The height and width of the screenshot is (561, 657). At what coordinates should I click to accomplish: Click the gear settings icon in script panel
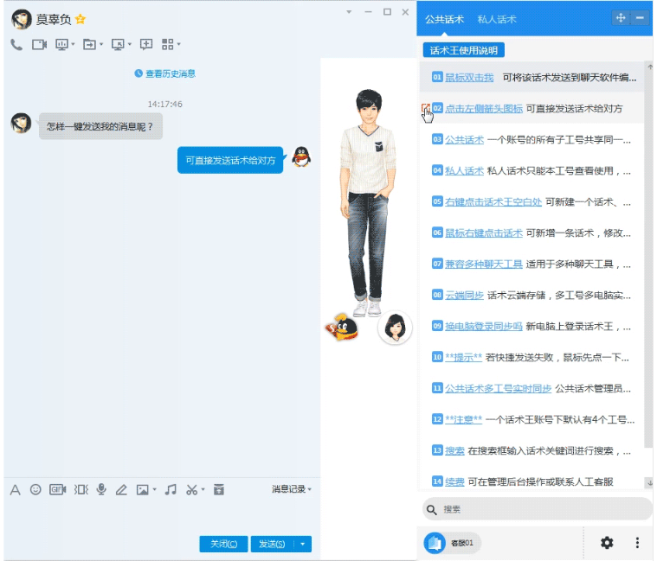(x=607, y=543)
